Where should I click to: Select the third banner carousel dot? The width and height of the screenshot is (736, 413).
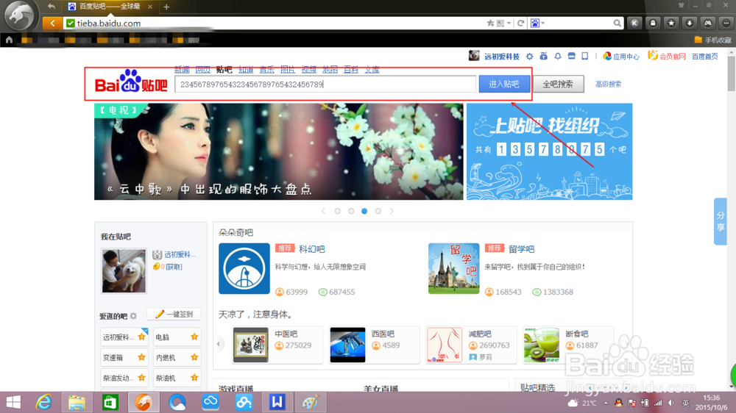point(364,211)
